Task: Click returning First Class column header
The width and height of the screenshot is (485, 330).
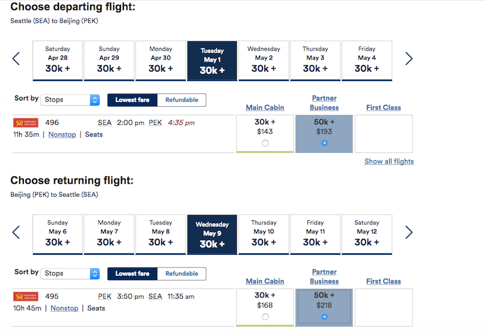Action: (383, 282)
